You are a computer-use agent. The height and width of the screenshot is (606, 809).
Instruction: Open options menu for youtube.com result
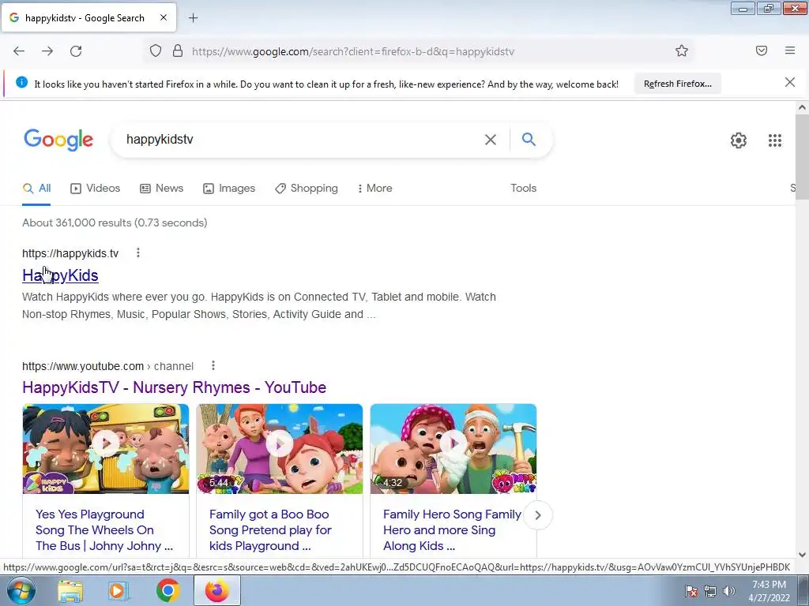(x=213, y=365)
